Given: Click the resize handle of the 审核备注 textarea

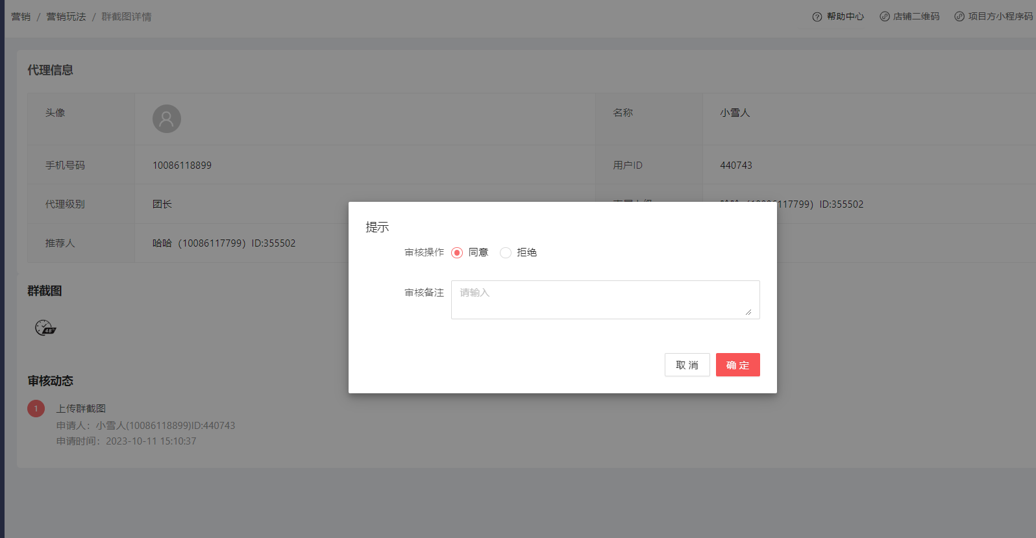Looking at the screenshot, I should point(748,312).
